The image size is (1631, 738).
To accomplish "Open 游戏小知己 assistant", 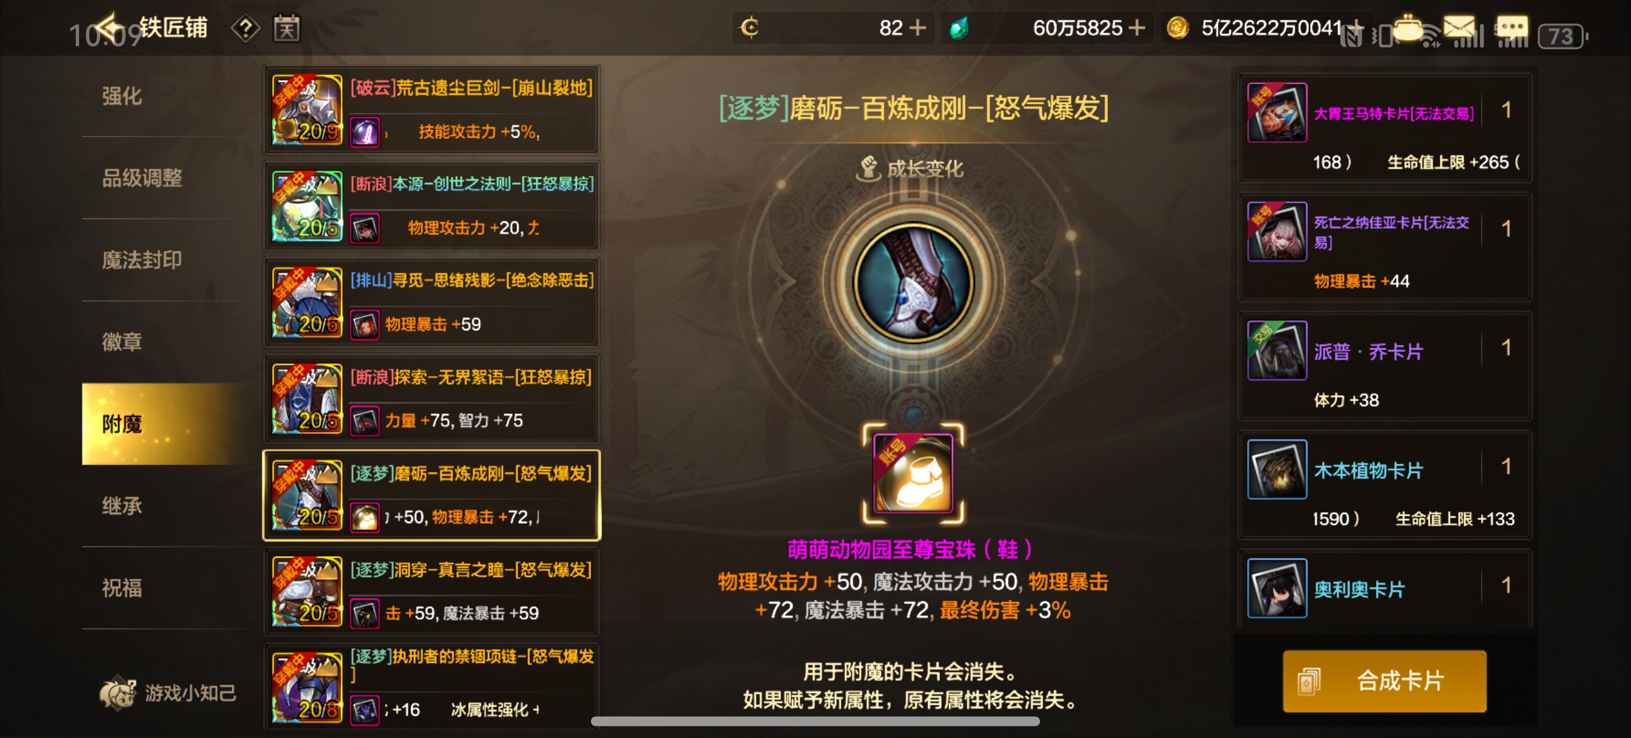I will [x=169, y=692].
